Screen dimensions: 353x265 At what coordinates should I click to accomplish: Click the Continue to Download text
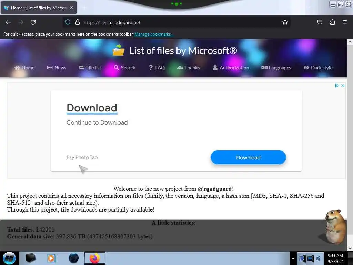(97, 122)
